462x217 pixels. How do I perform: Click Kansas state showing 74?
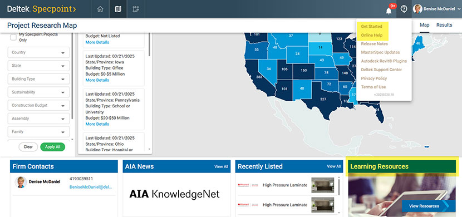[326, 72]
